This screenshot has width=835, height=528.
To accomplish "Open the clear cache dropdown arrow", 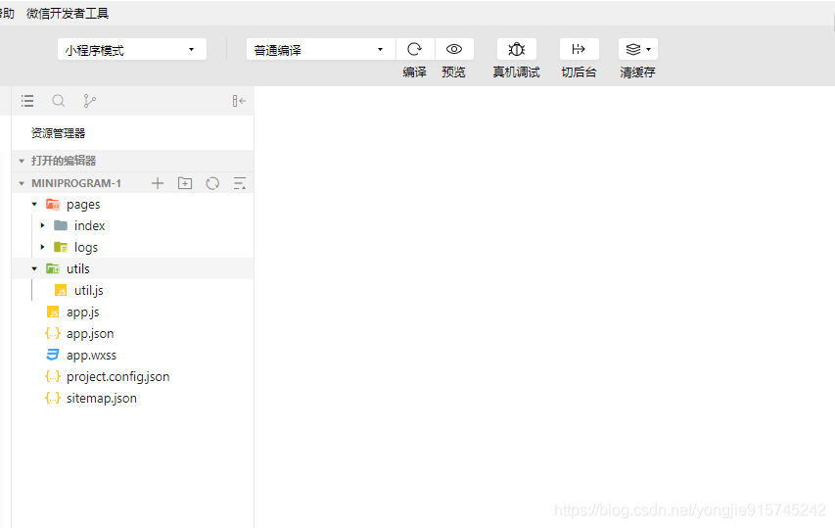I will click(649, 49).
